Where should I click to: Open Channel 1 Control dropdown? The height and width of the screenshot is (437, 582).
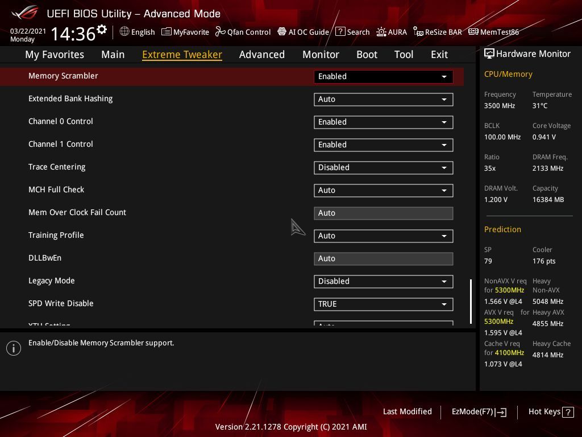click(384, 145)
